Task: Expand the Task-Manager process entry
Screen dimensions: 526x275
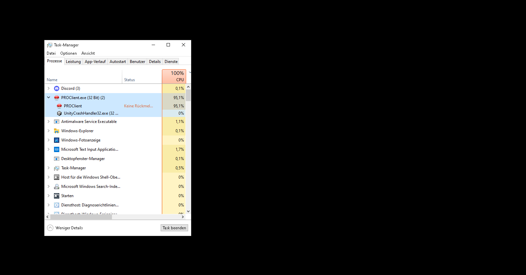Action: 49,168
